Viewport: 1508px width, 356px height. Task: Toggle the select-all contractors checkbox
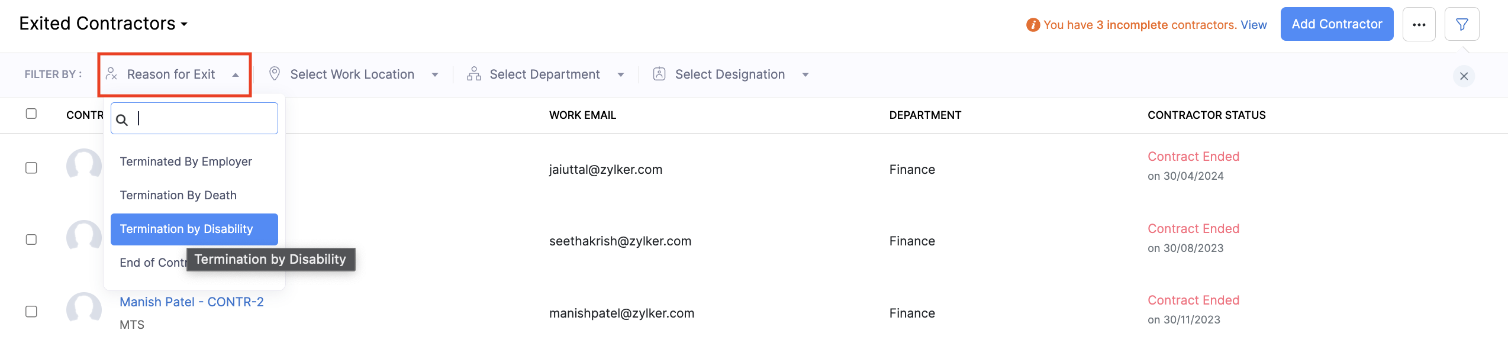(x=31, y=114)
